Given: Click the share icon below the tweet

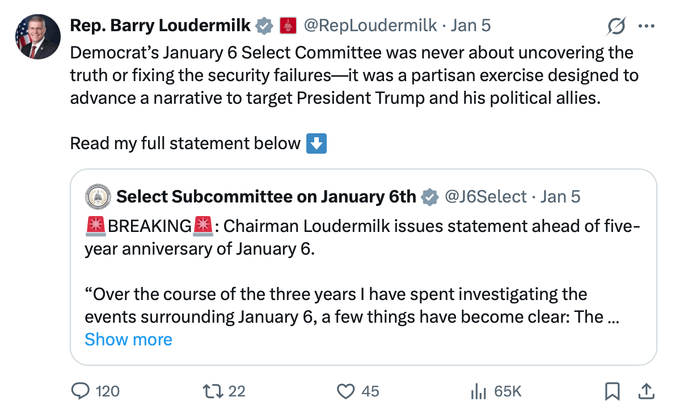Looking at the screenshot, I should (x=646, y=391).
